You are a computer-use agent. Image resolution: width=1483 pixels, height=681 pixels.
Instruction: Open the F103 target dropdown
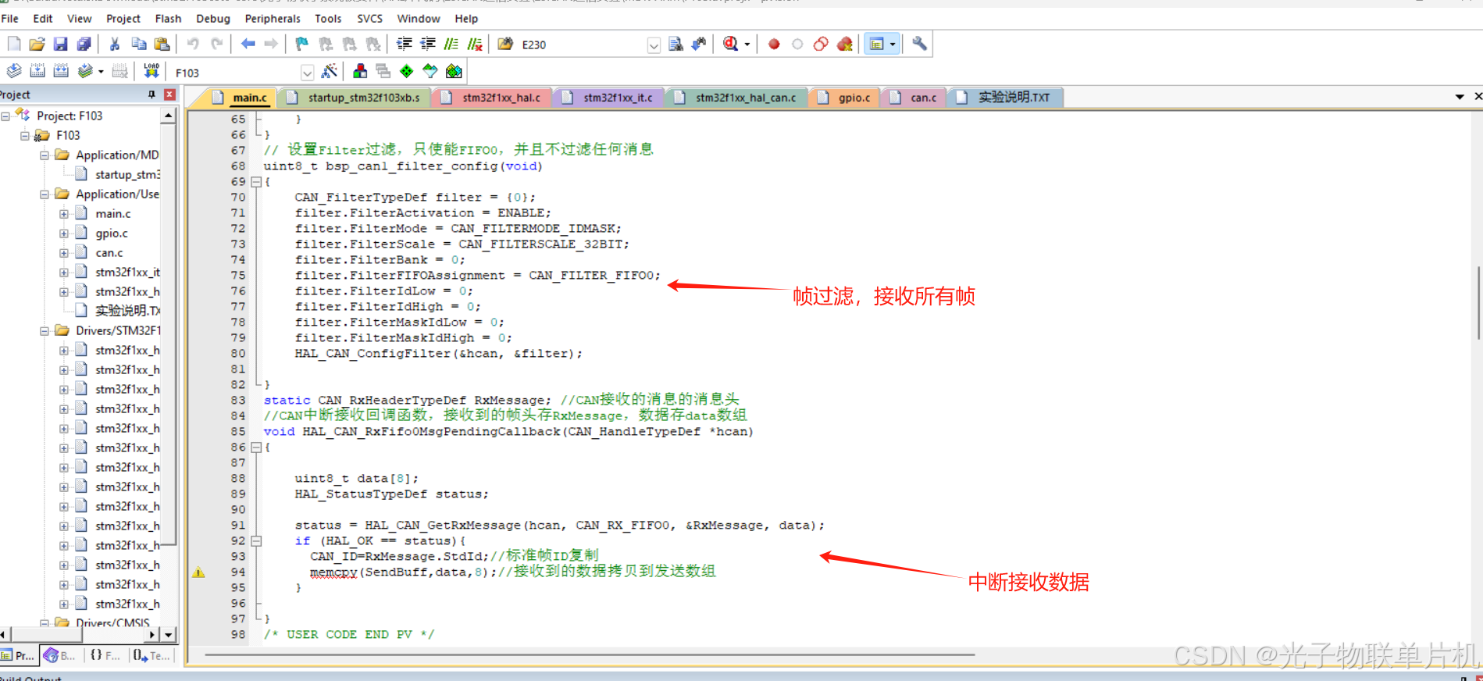(307, 73)
